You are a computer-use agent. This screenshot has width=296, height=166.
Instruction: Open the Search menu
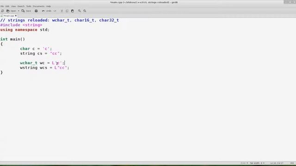click(x=21, y=6)
